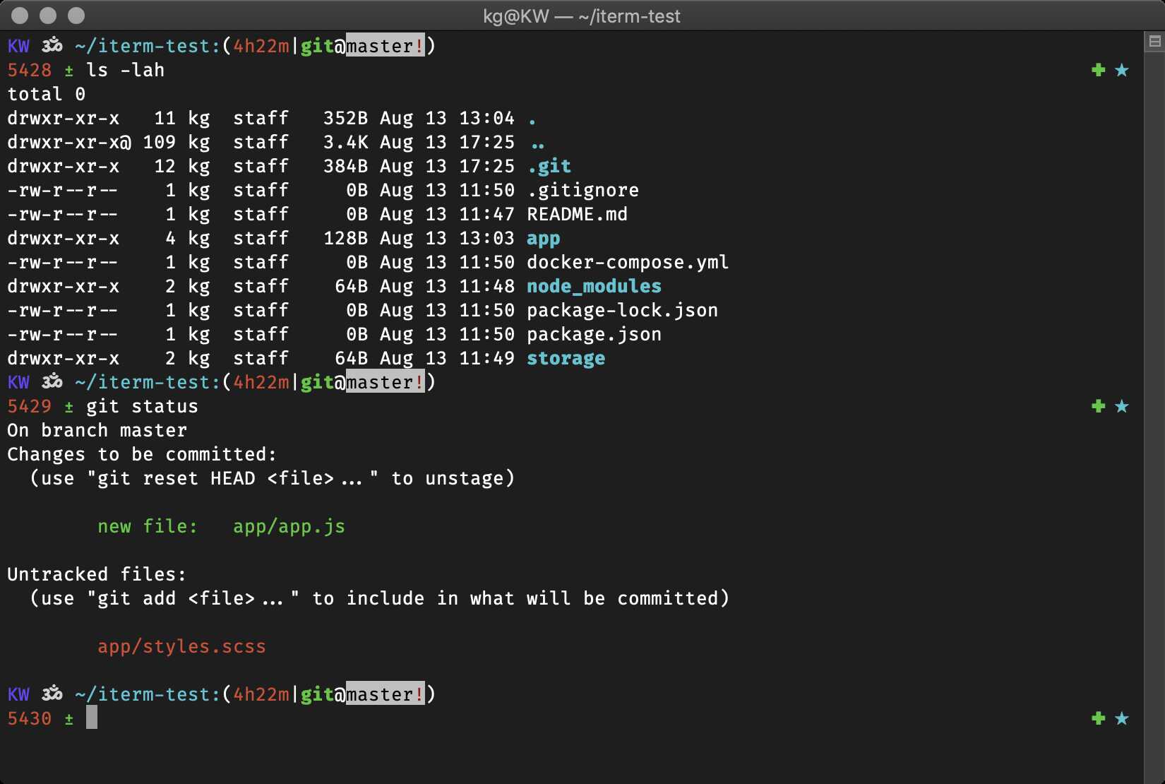
Task: Click the blue star on the 5430 prompt line
Action: pyautogui.click(x=1121, y=718)
